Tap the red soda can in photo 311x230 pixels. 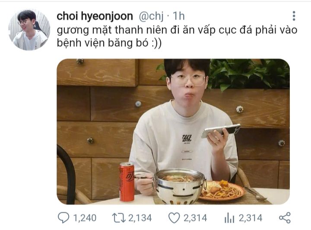127,182
